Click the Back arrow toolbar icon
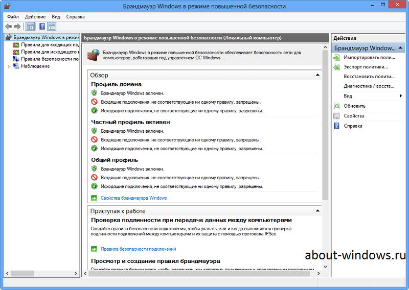Image resolution: width=409 pixels, height=290 pixels. coord(8,27)
